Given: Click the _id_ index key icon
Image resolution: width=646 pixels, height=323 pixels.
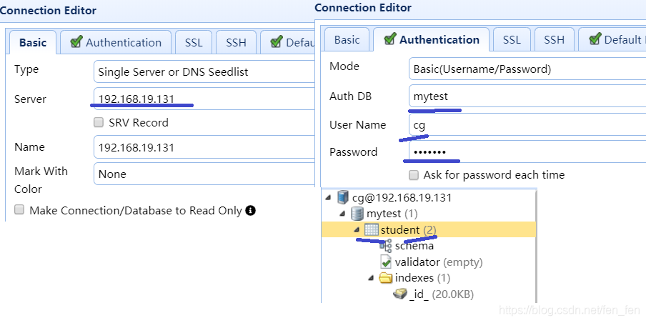Looking at the screenshot, I should click(x=400, y=294).
